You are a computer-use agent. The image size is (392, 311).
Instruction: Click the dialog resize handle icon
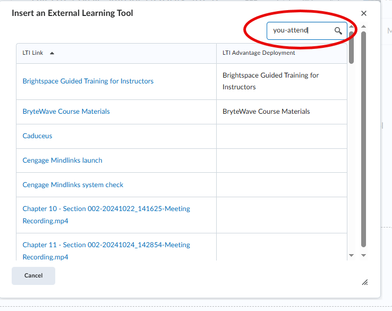[365, 282]
